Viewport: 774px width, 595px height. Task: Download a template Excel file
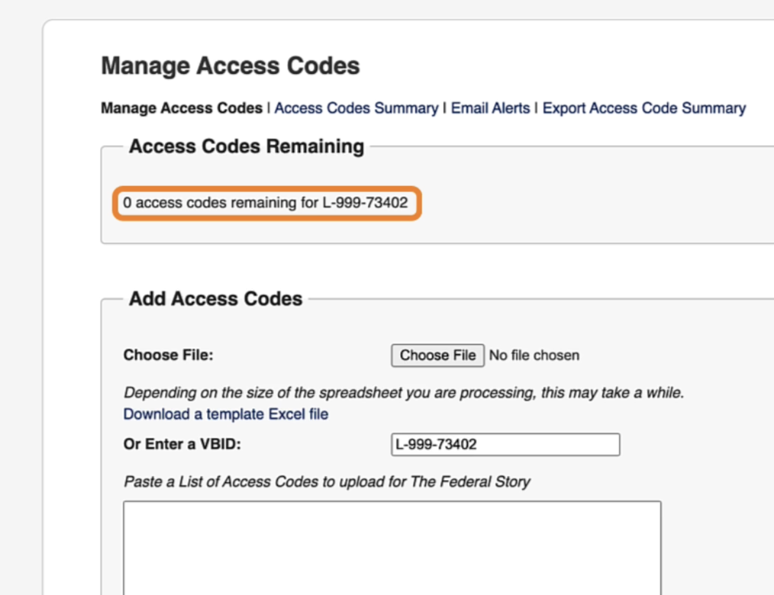(226, 414)
